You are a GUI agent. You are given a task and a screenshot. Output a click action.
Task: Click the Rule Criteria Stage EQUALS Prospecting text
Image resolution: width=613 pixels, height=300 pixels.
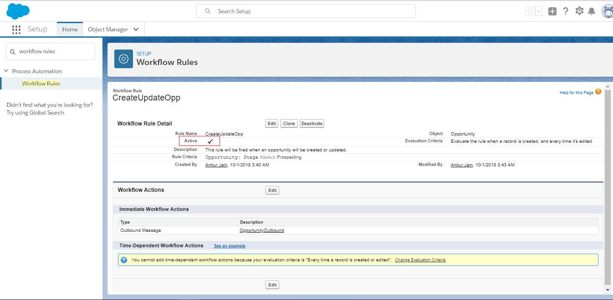pos(253,157)
